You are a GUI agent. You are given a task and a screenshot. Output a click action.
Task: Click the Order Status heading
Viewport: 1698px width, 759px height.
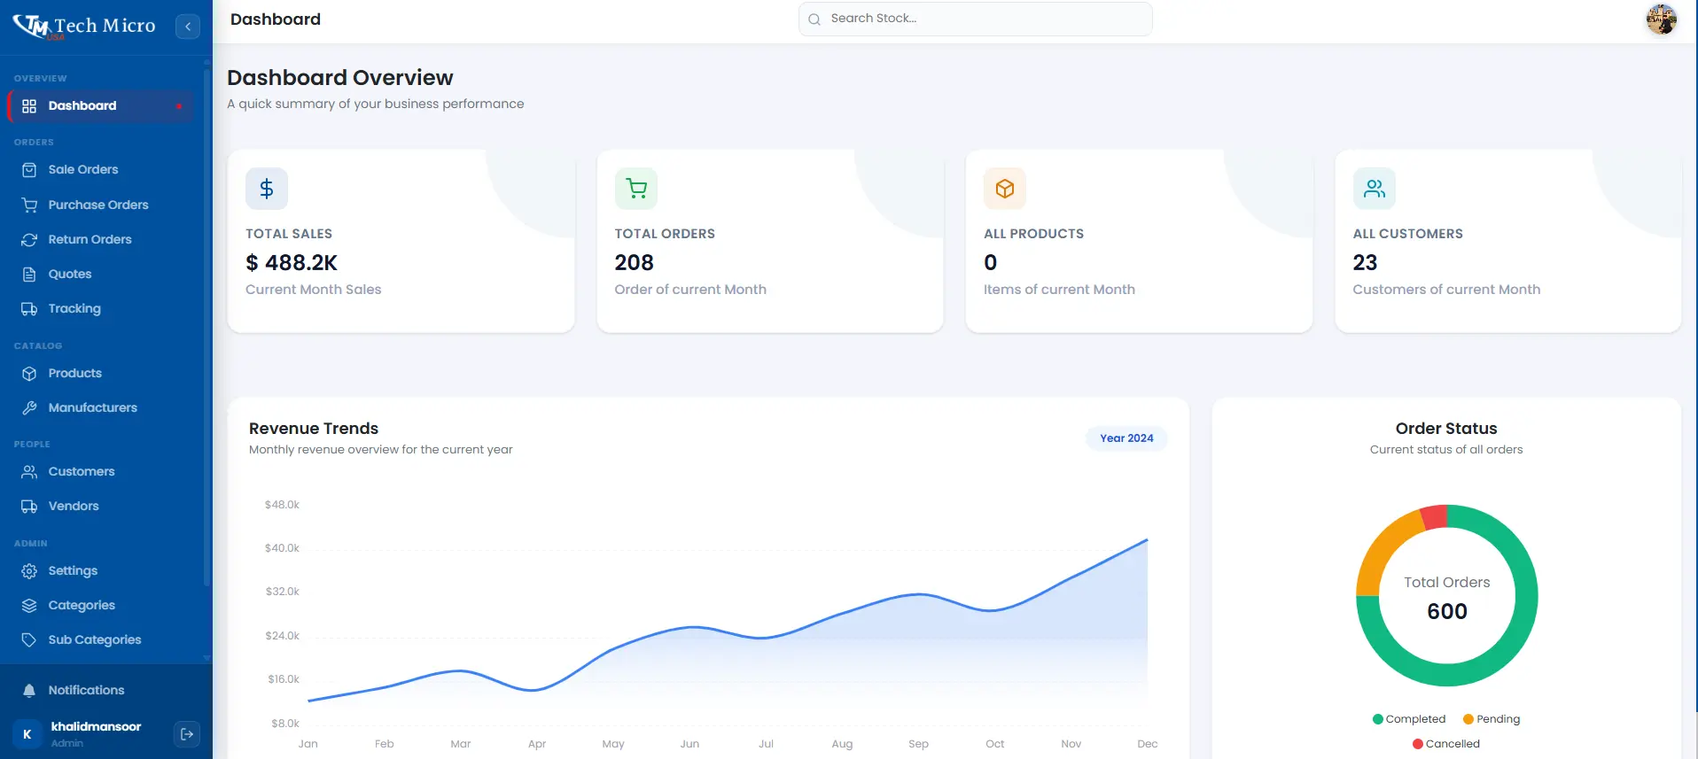click(1446, 429)
